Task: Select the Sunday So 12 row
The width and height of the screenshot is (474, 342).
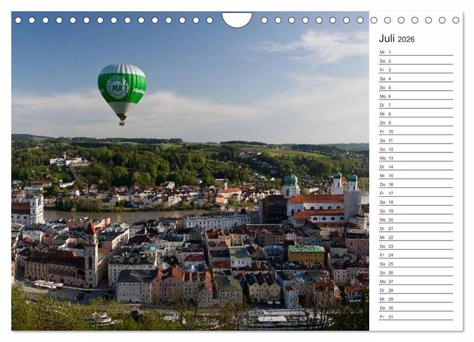Action: [x=416, y=149]
